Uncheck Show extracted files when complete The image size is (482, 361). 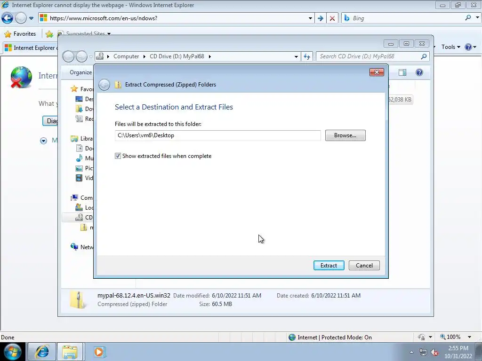118,156
